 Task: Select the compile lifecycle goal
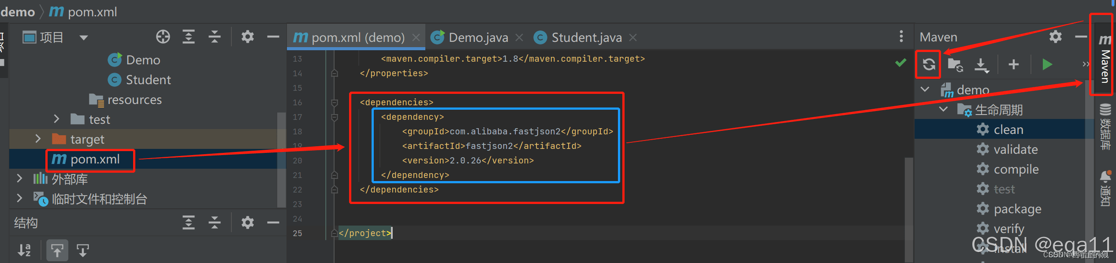coord(1016,169)
